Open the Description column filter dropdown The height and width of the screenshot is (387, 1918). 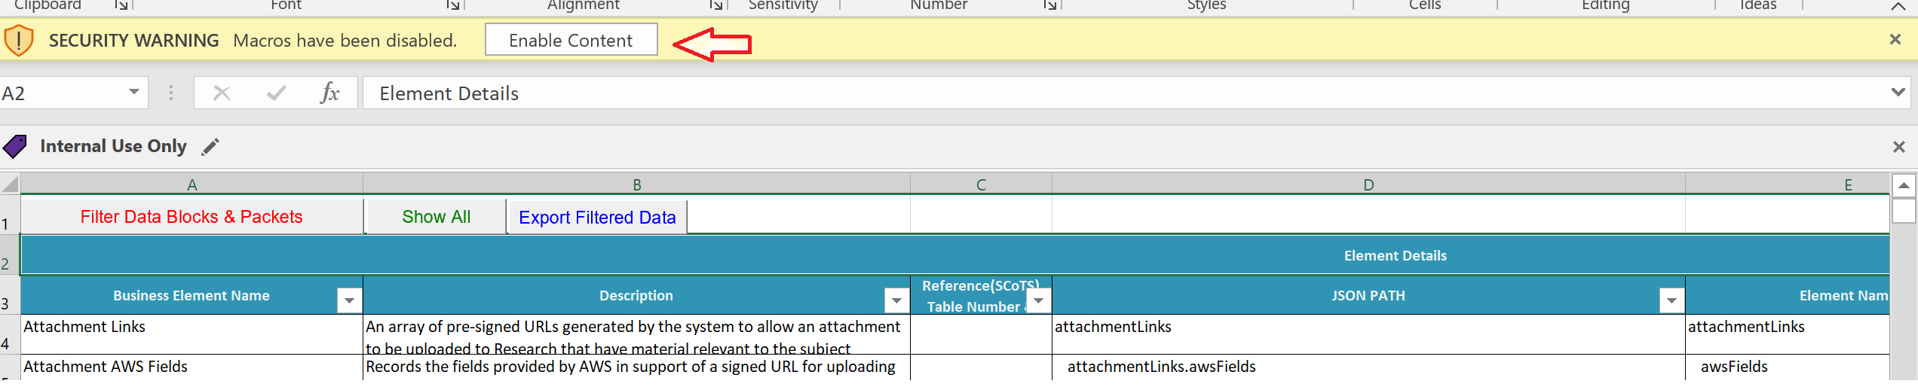tap(896, 300)
